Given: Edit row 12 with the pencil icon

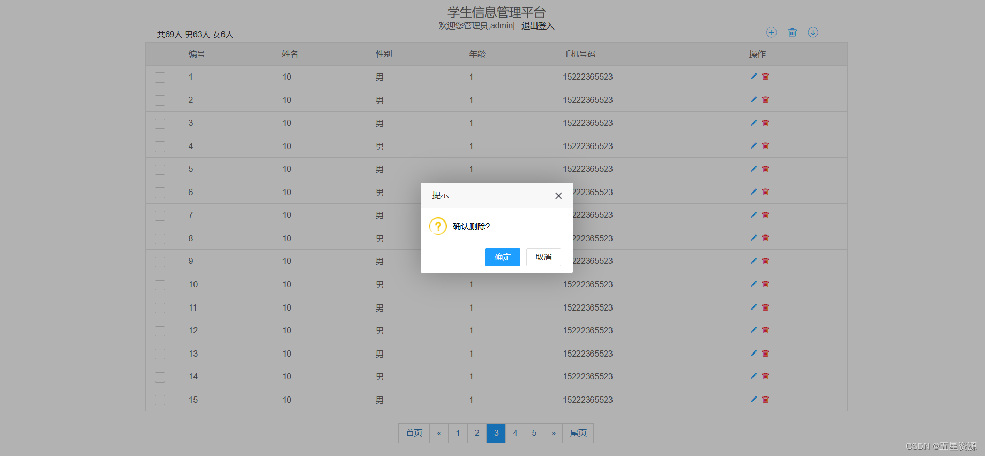Looking at the screenshot, I should coord(754,330).
